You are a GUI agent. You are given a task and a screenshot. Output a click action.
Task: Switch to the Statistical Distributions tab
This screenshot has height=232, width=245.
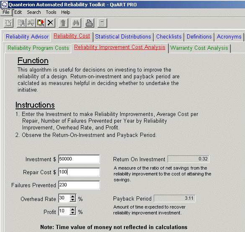click(123, 37)
